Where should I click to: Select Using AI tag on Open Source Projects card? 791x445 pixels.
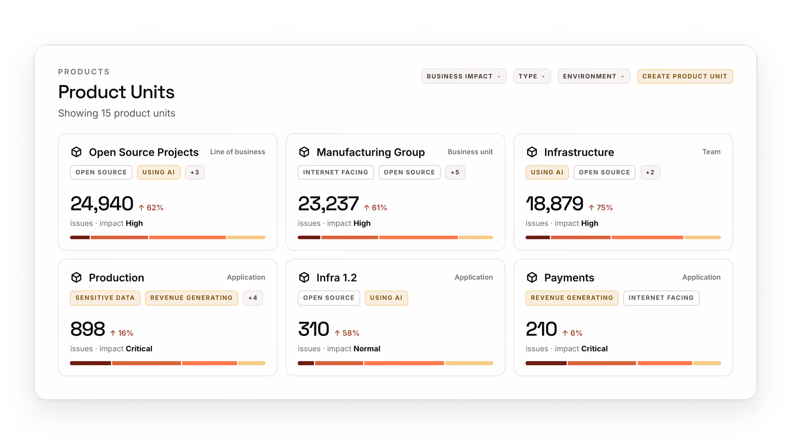tap(158, 172)
